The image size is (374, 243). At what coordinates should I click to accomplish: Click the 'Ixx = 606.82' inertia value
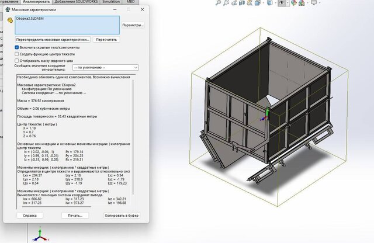point(32,199)
